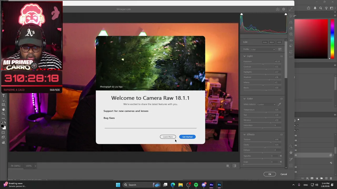Collapse the Effects section
Viewport: 337px width, 189px height.
click(245, 134)
